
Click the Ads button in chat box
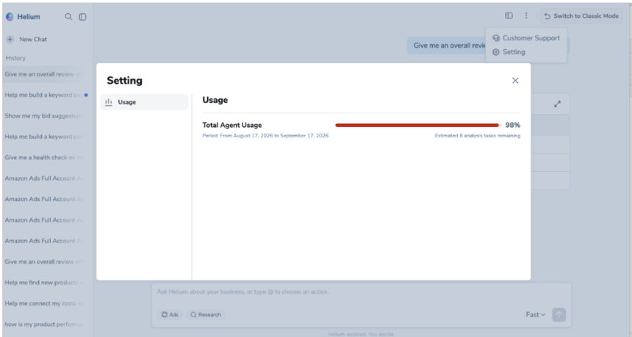coord(170,314)
